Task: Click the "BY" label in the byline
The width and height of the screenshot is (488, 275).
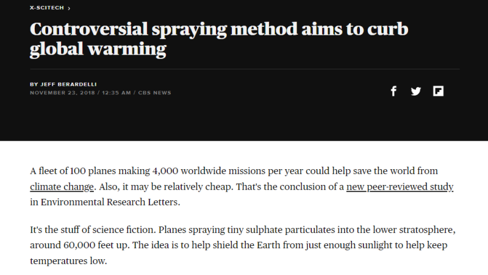Action: click(34, 84)
